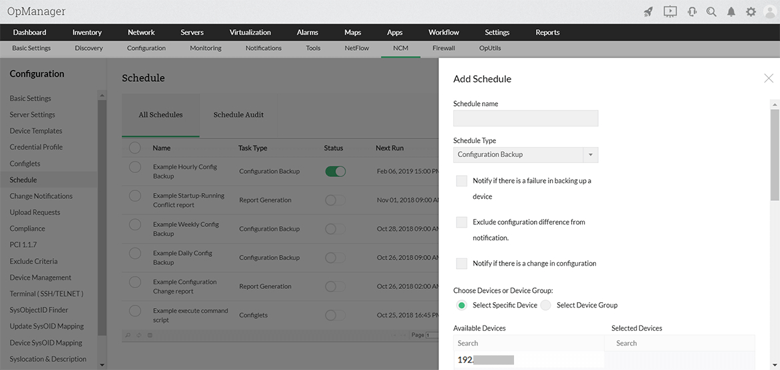Click the Add Schedule panel scrollbar
The height and width of the screenshot is (370, 780).
click(x=775, y=155)
